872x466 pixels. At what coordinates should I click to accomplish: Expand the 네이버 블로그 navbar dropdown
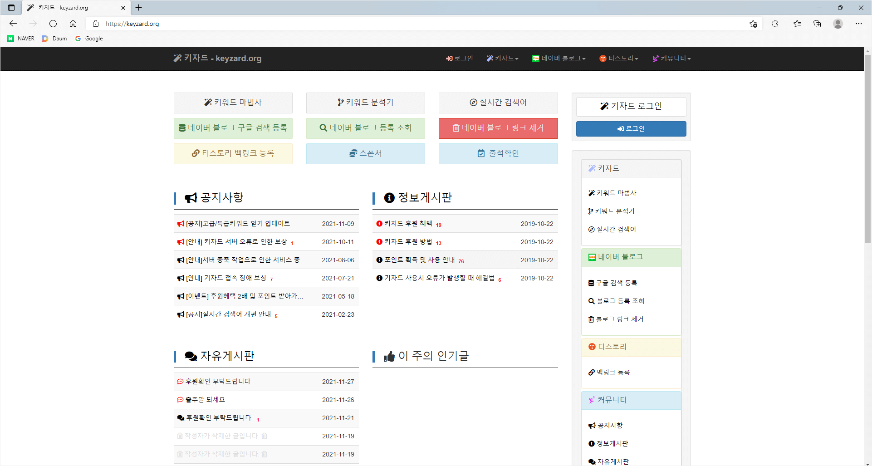point(559,59)
